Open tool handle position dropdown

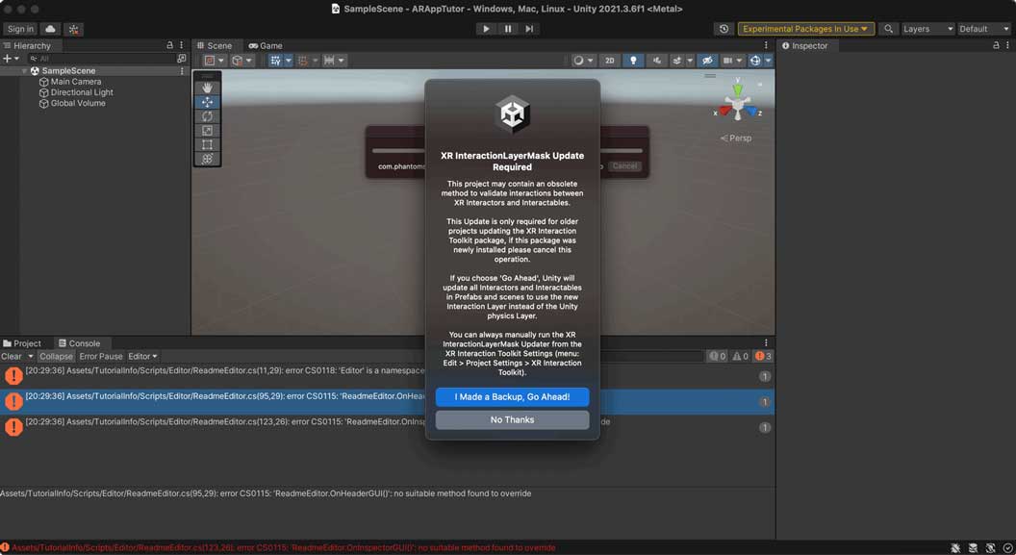coord(214,61)
